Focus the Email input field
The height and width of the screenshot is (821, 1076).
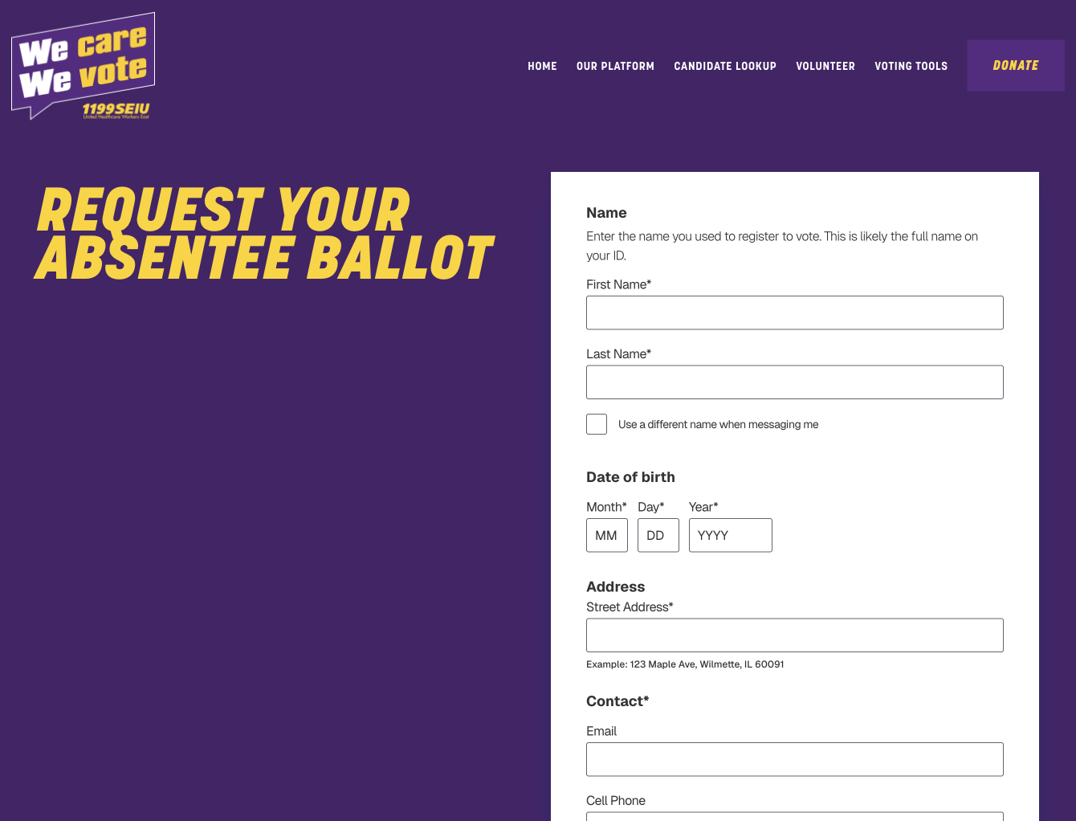[795, 759]
